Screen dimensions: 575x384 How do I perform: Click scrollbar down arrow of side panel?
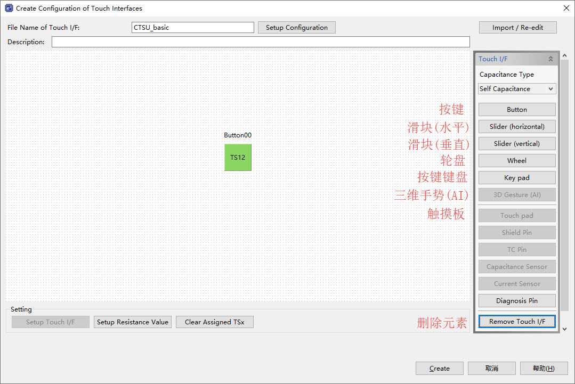click(x=565, y=329)
